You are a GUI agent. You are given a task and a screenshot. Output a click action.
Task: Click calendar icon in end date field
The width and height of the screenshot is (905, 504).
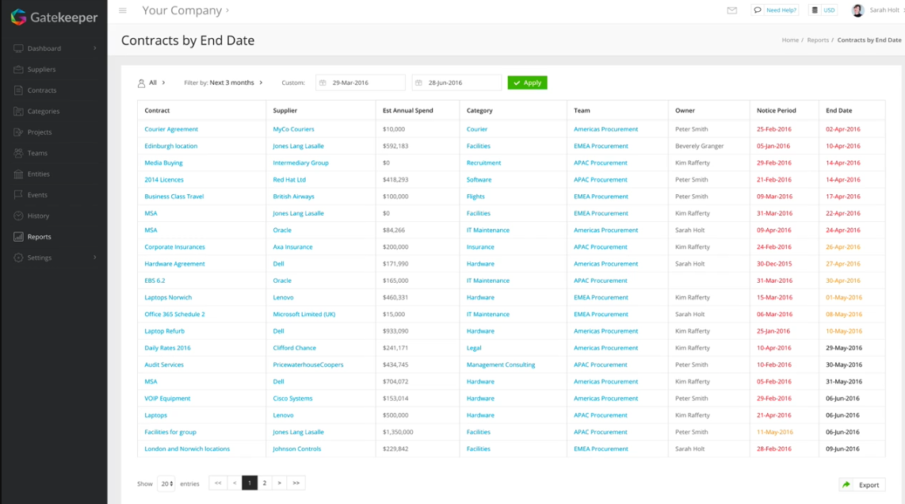(x=418, y=82)
